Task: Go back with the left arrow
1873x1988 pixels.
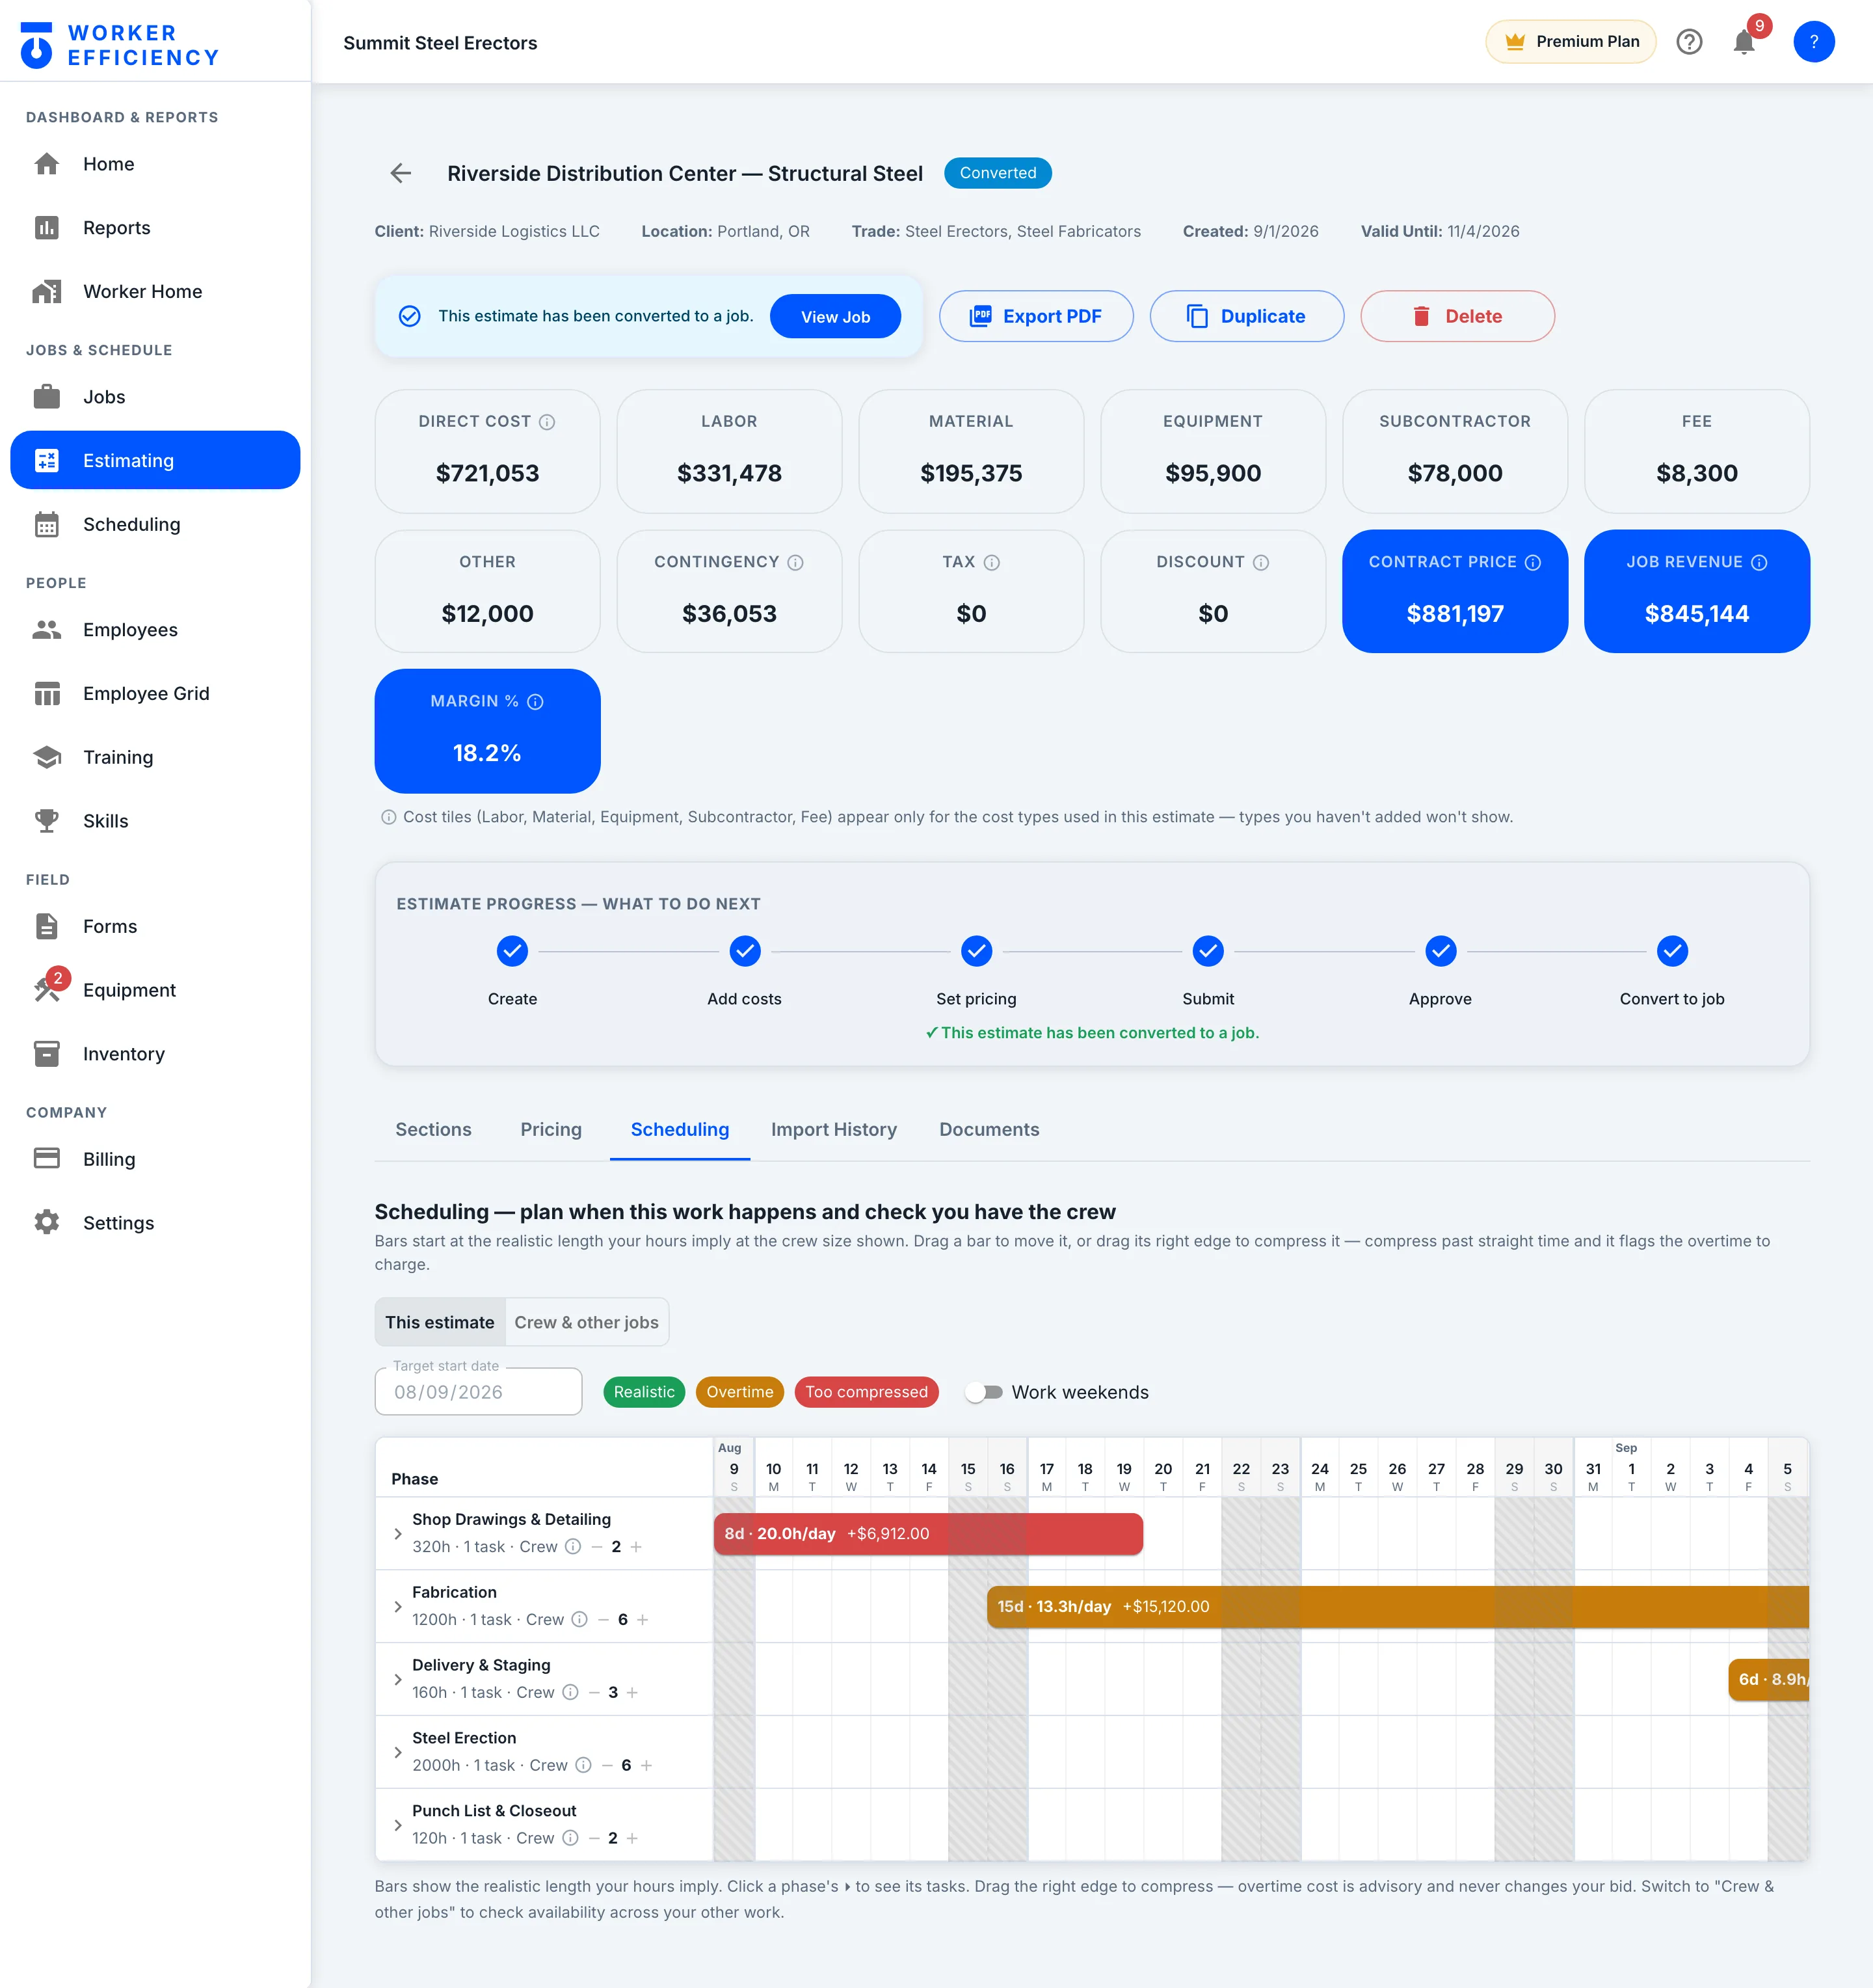Action: pyautogui.click(x=401, y=173)
